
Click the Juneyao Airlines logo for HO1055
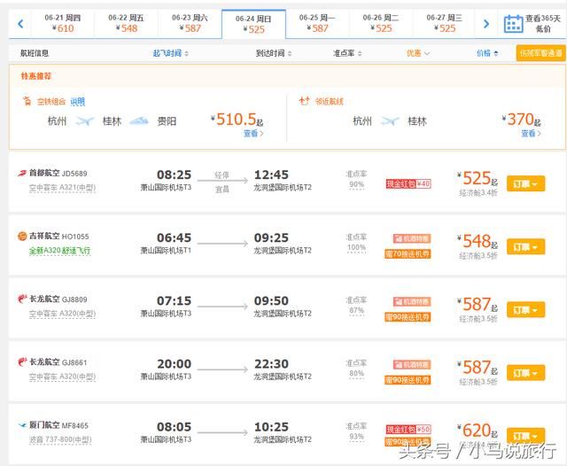(21, 237)
